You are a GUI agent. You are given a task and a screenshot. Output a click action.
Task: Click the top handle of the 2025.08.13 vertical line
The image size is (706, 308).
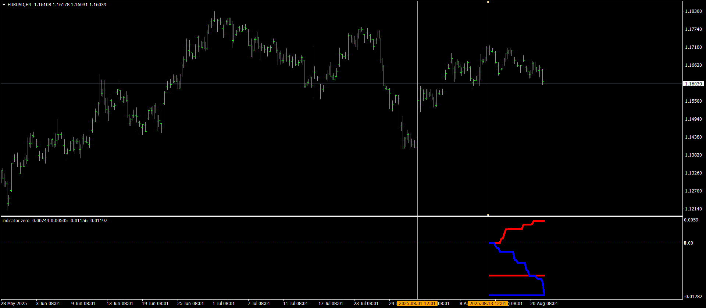(x=488, y=2)
